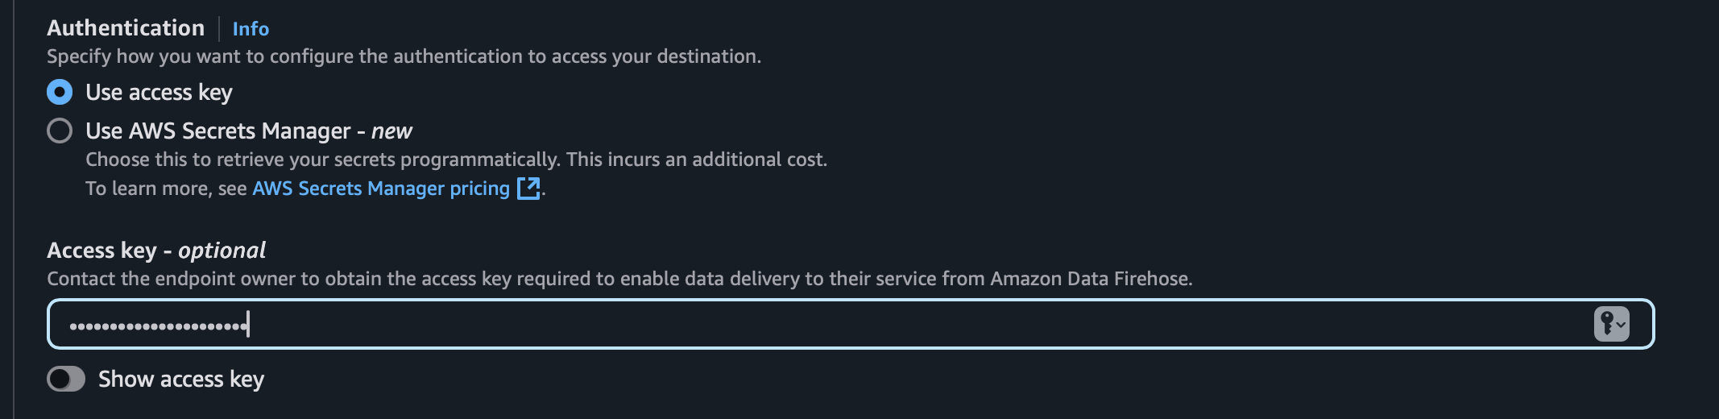Toggle the Show access key switch
This screenshot has width=1719, height=419.
[66, 379]
